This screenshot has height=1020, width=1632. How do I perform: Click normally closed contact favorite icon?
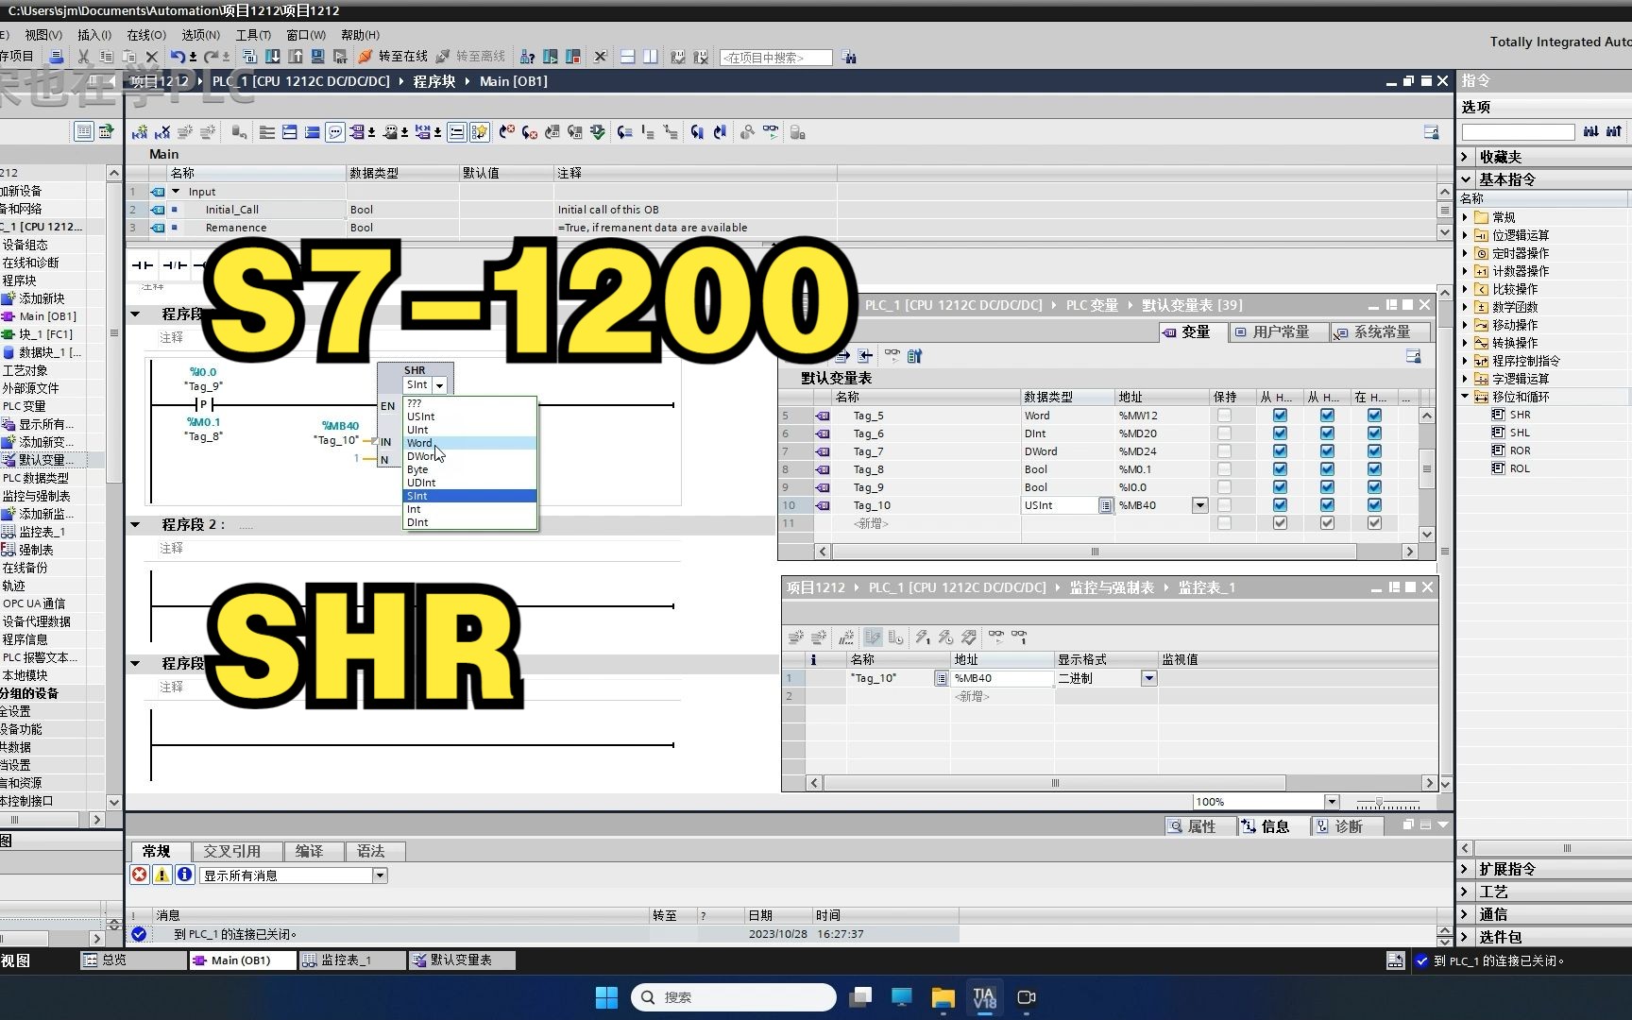click(175, 264)
